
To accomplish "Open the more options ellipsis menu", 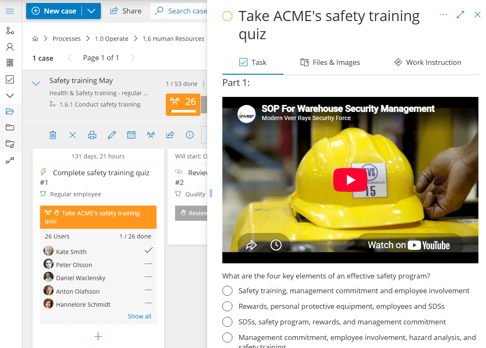I will (443, 15).
